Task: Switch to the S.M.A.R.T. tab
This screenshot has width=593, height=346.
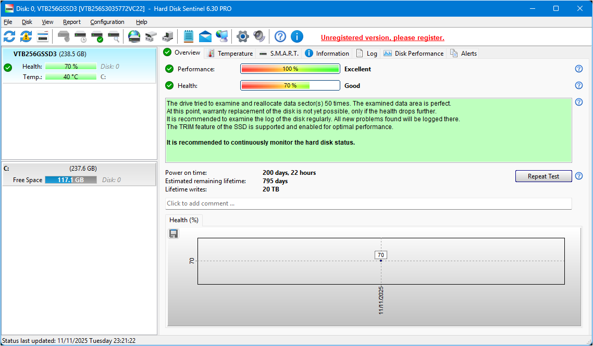Action: point(279,53)
